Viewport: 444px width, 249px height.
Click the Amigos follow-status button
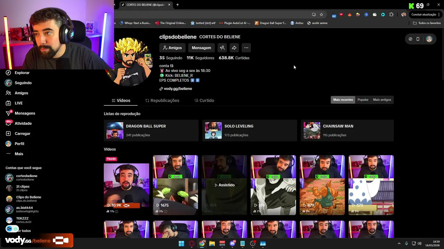click(x=172, y=48)
